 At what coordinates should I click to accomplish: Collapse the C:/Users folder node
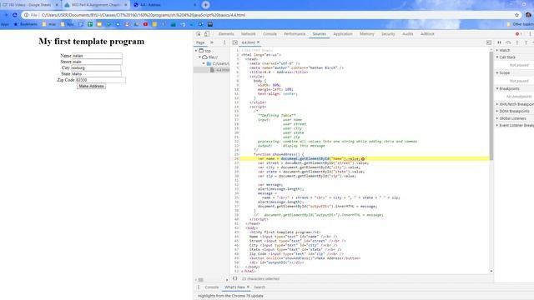pos(204,63)
